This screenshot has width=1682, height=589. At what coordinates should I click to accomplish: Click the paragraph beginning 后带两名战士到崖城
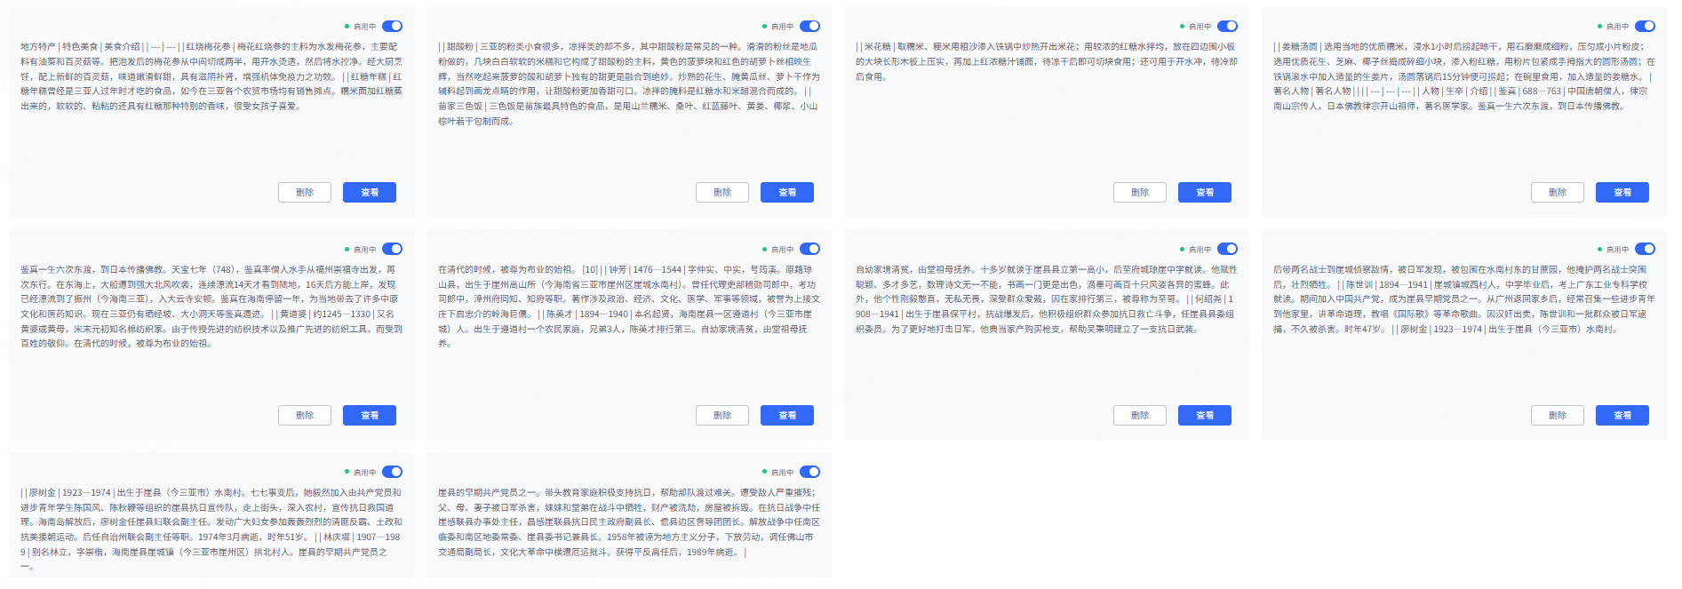[x=1464, y=299]
